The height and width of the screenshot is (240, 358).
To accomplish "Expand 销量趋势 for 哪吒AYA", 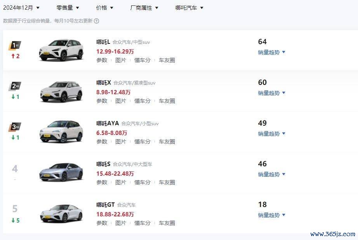I will pyautogui.click(x=271, y=133).
